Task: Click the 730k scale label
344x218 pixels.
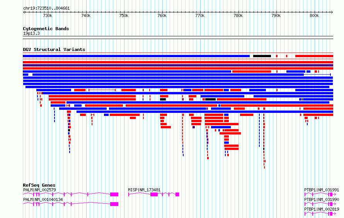Action: point(48,15)
